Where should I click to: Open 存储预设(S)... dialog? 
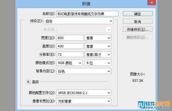click(138, 29)
